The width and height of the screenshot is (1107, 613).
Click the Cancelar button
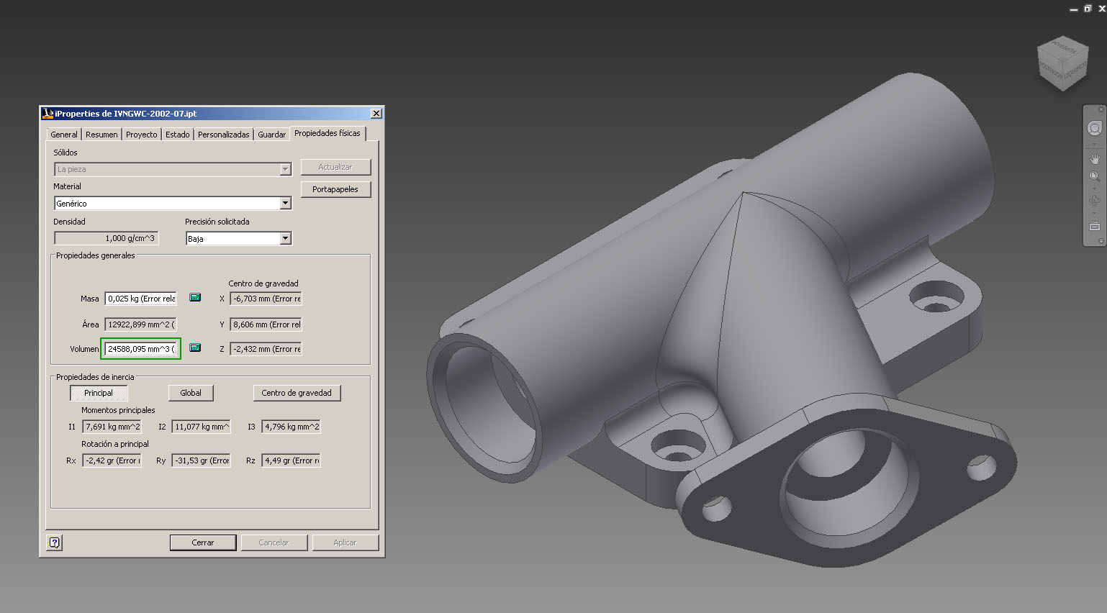point(274,542)
